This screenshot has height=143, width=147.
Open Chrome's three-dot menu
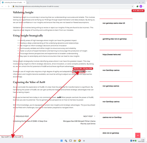(144, 6)
